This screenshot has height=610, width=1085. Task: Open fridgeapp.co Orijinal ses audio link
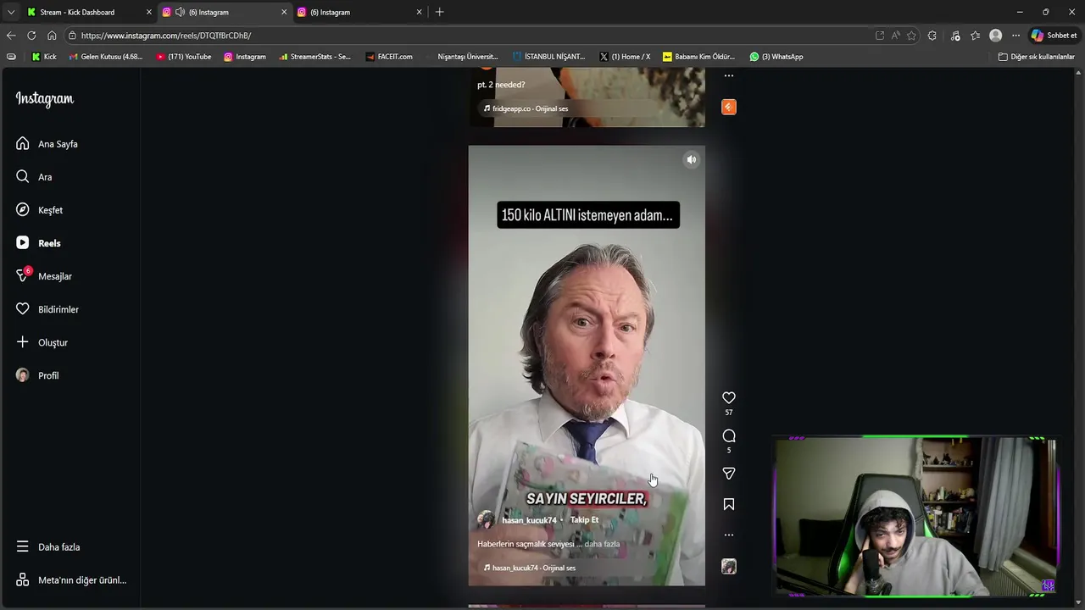tap(526, 108)
